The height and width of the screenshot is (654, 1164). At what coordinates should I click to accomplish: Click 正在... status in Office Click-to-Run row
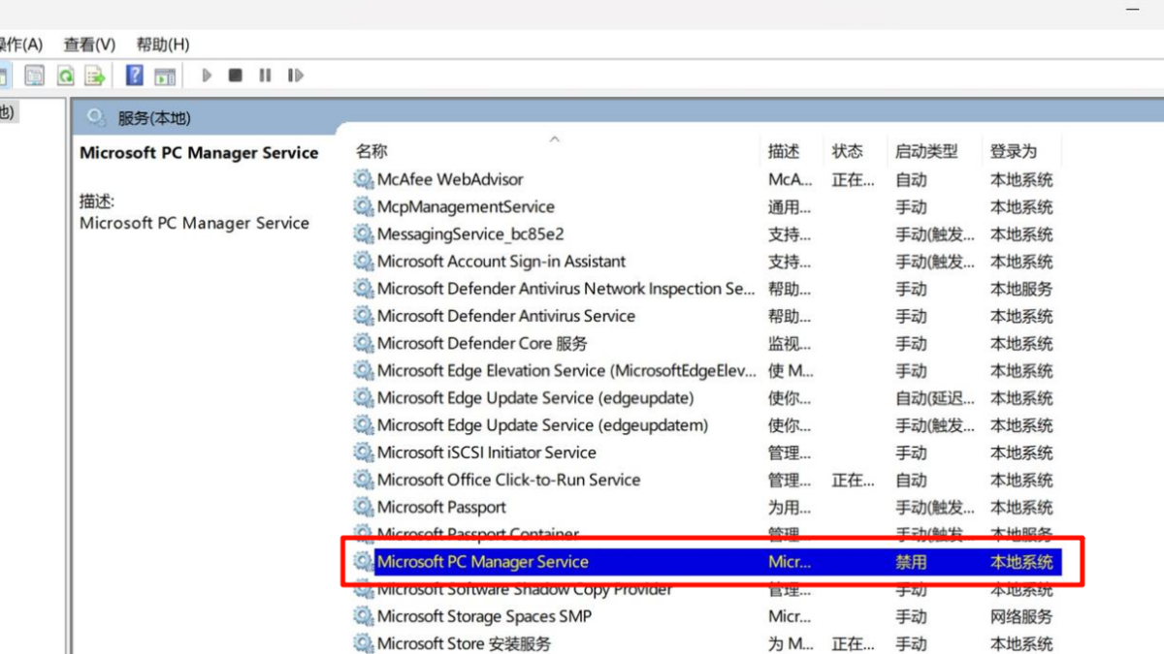853,480
